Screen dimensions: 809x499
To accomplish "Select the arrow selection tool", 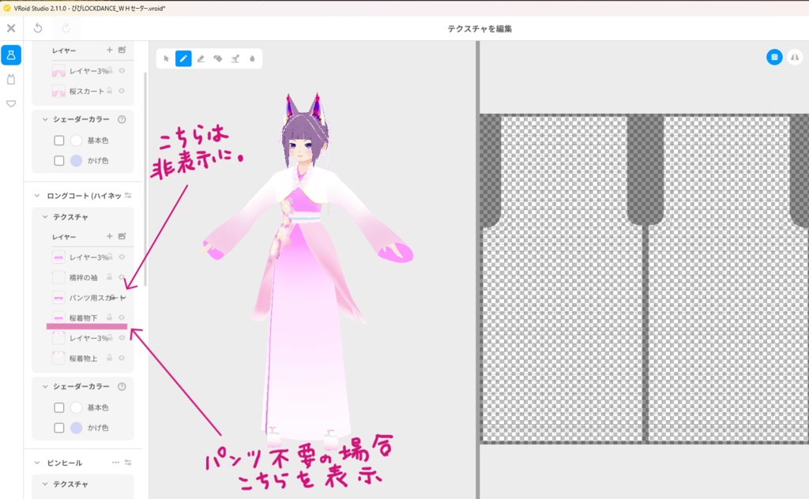I will tap(166, 58).
